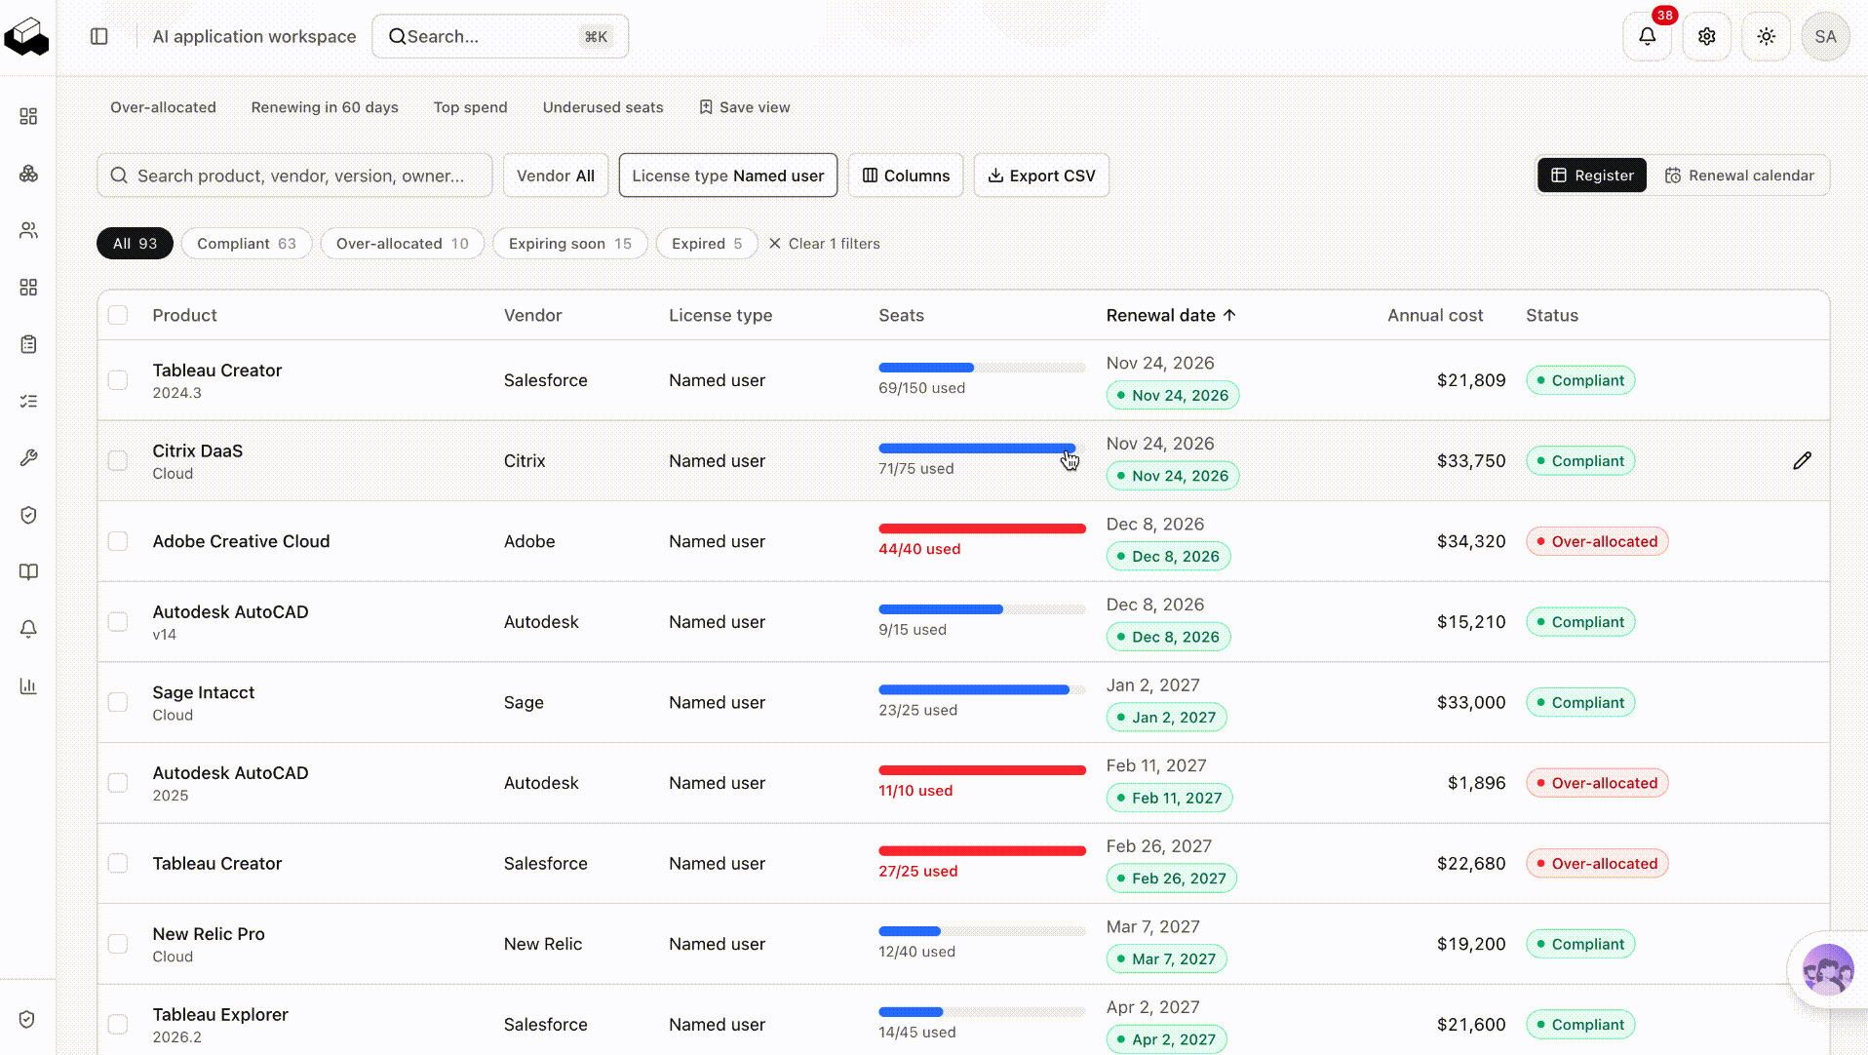Click the Product column header
Image resolution: width=1868 pixels, height=1055 pixels.
(184, 315)
